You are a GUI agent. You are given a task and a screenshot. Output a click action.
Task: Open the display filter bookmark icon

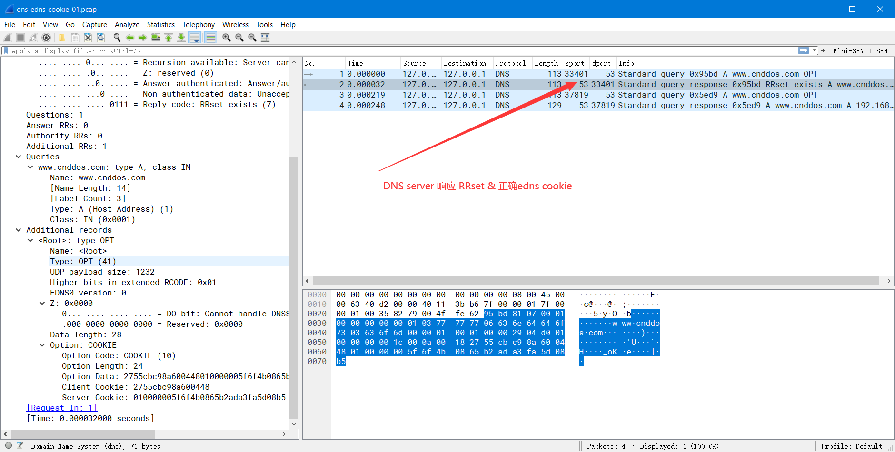point(5,50)
